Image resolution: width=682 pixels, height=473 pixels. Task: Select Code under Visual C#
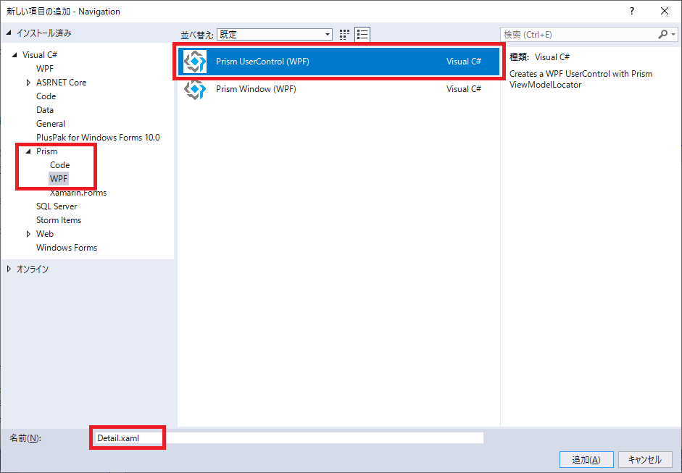click(46, 96)
